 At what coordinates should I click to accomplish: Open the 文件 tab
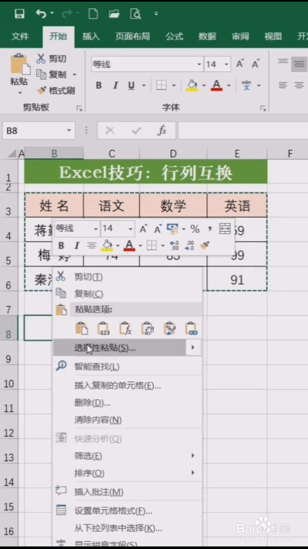click(20, 37)
